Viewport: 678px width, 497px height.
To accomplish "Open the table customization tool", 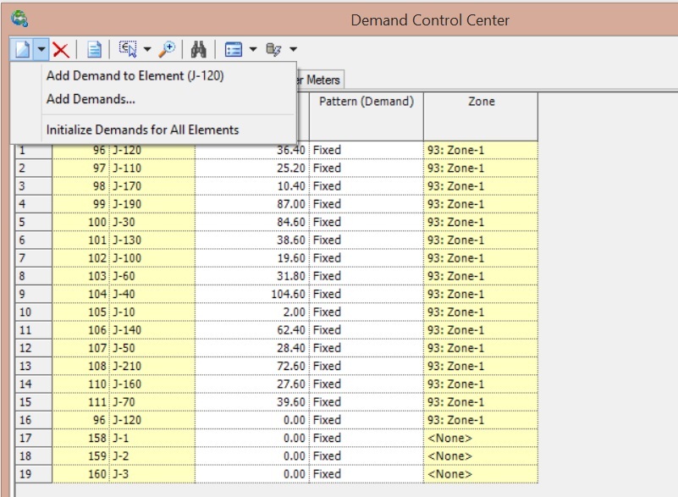I will coord(234,49).
